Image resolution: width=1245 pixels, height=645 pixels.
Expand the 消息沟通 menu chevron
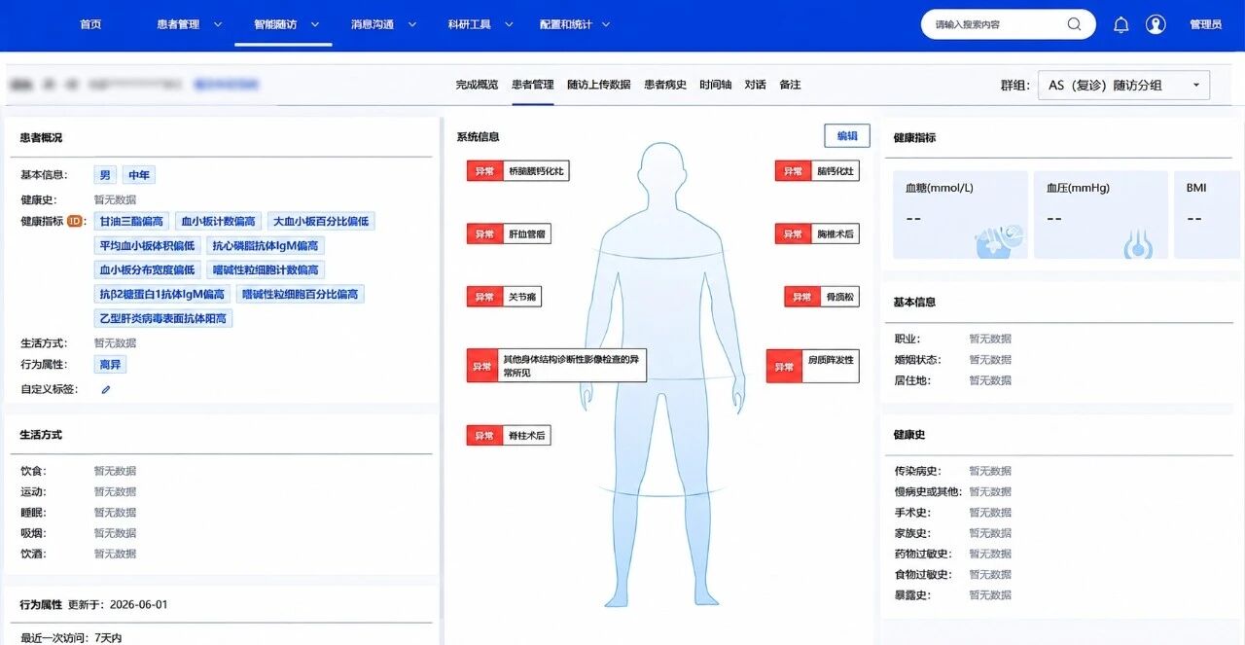[411, 24]
